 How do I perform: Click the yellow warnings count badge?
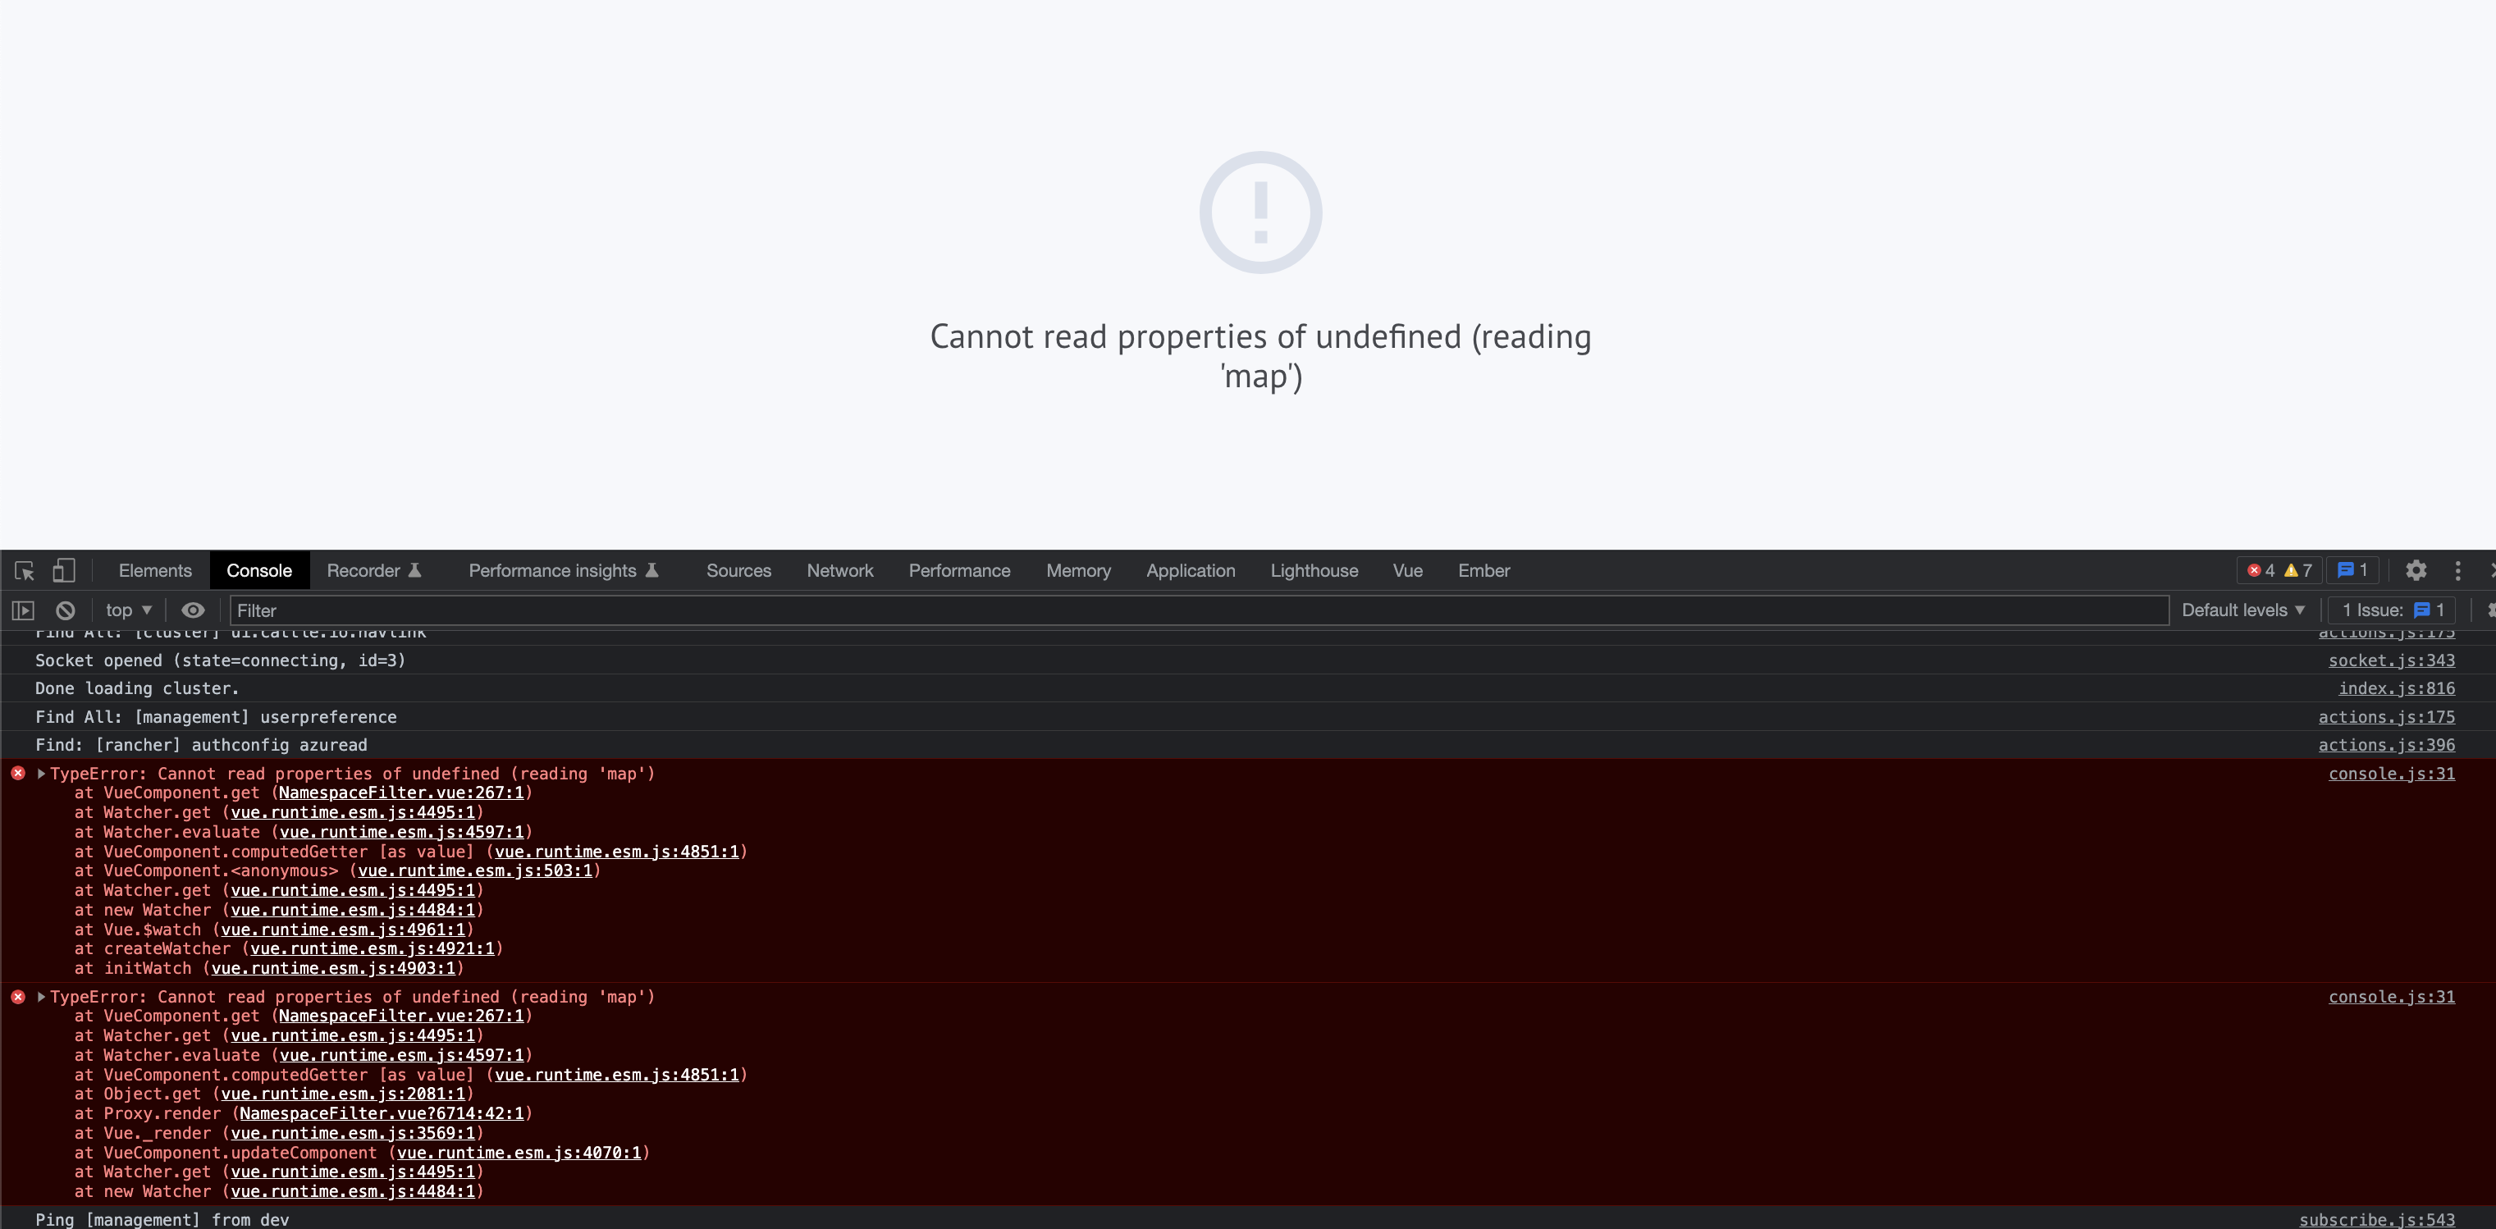pos(2298,570)
